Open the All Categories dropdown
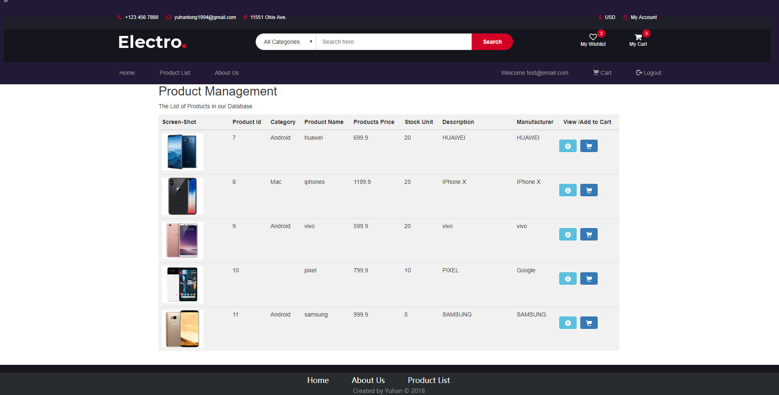 pos(285,42)
